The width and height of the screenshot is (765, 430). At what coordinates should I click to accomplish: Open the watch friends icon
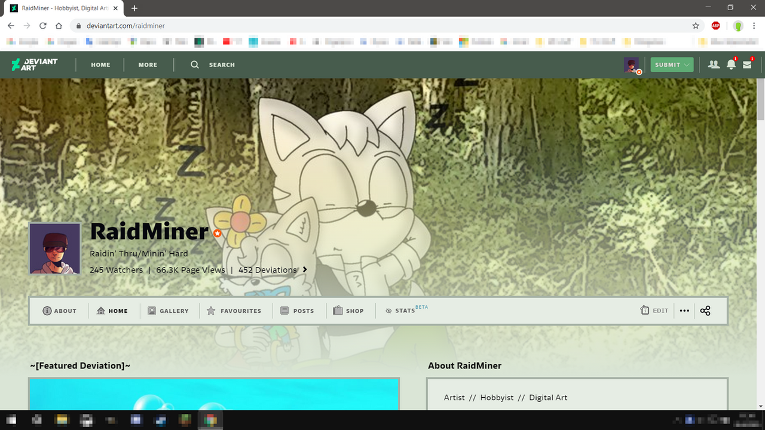point(714,64)
